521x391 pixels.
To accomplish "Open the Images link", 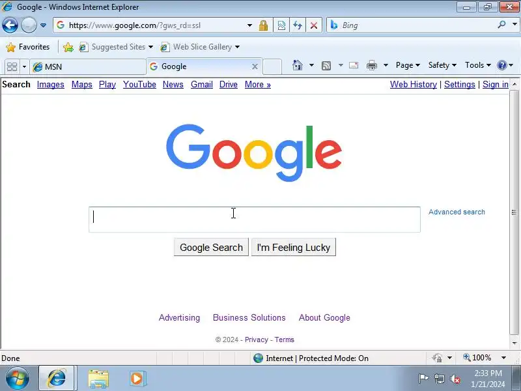I will [x=51, y=85].
